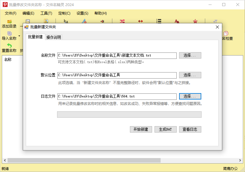Open the log with 查看日志
This screenshot has width=245, height=172.
coord(190,129)
